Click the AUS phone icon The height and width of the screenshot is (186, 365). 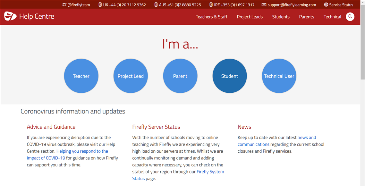point(156,5)
